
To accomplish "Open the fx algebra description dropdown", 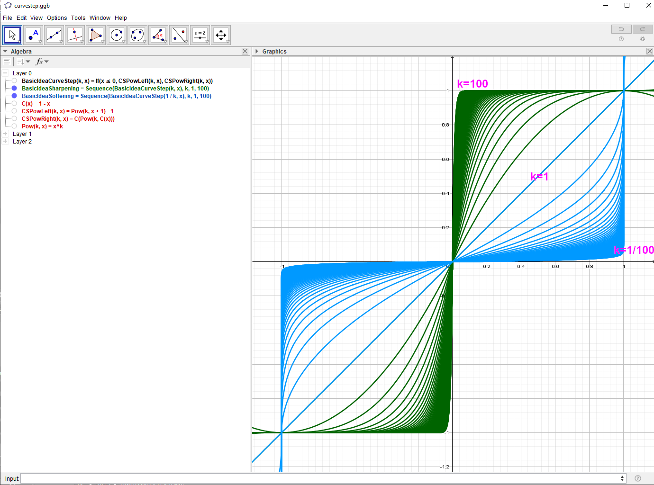I will [x=42, y=62].
